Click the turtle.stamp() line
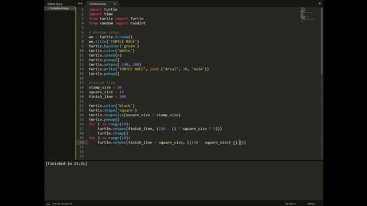 [x=113, y=133]
